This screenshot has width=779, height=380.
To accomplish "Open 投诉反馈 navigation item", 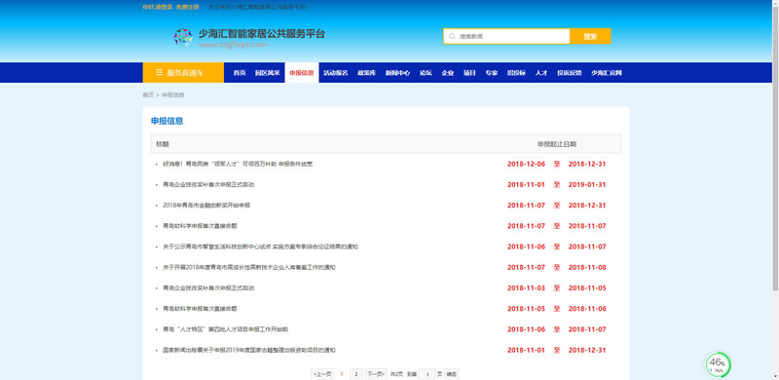I will pos(569,73).
